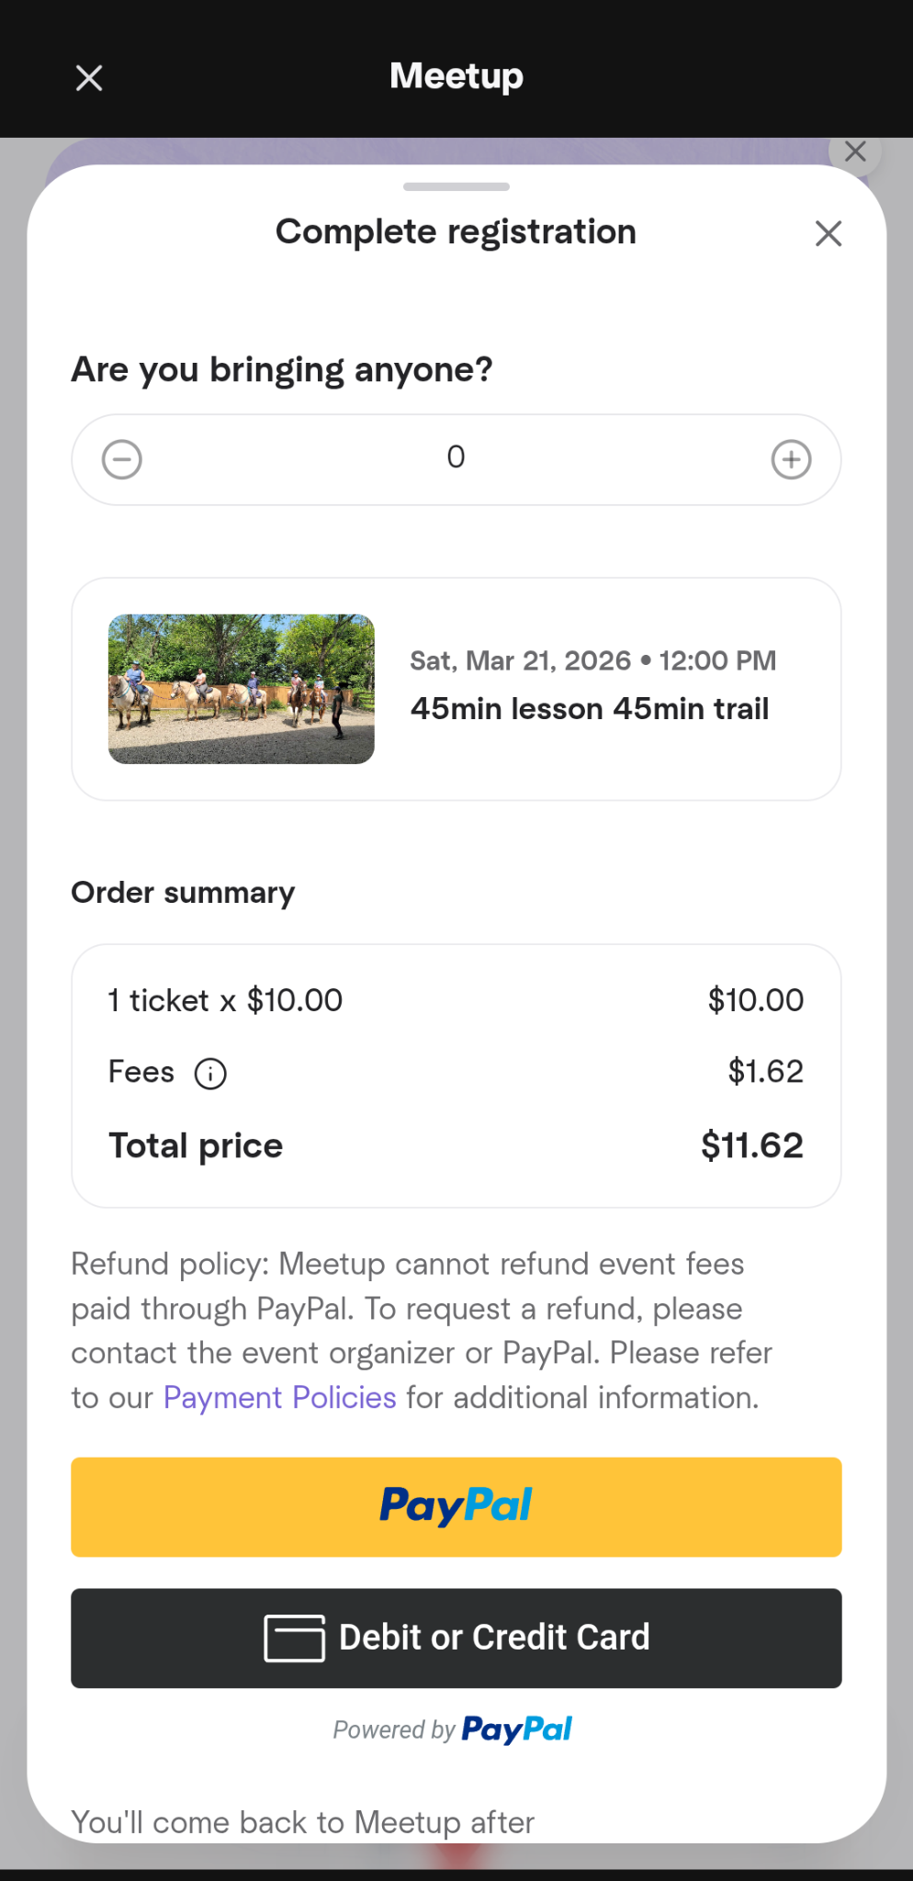
Task: Tap the 45min lesson 45min trail title
Action: (x=590, y=709)
